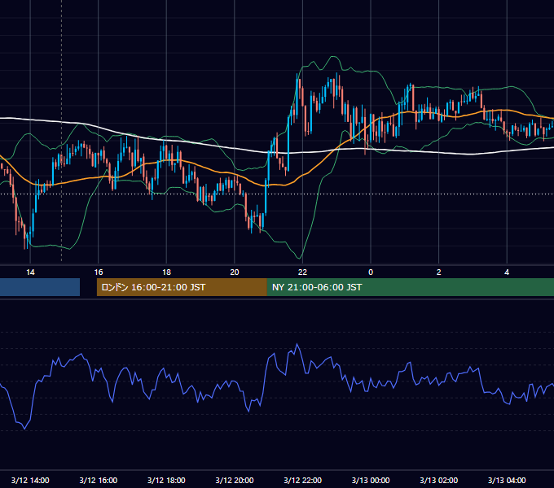554x488 pixels.
Task: Click the 3/12 20:00 time label
Action: [235, 480]
